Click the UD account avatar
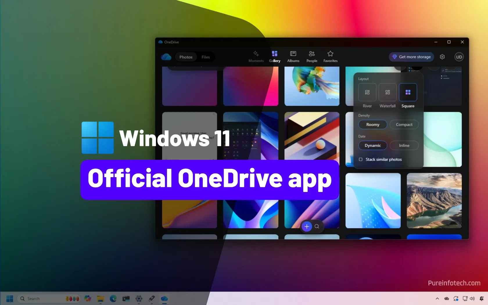 (x=459, y=57)
